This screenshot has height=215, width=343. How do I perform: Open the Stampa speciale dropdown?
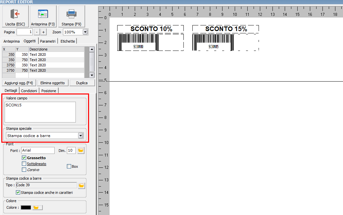[81, 136]
